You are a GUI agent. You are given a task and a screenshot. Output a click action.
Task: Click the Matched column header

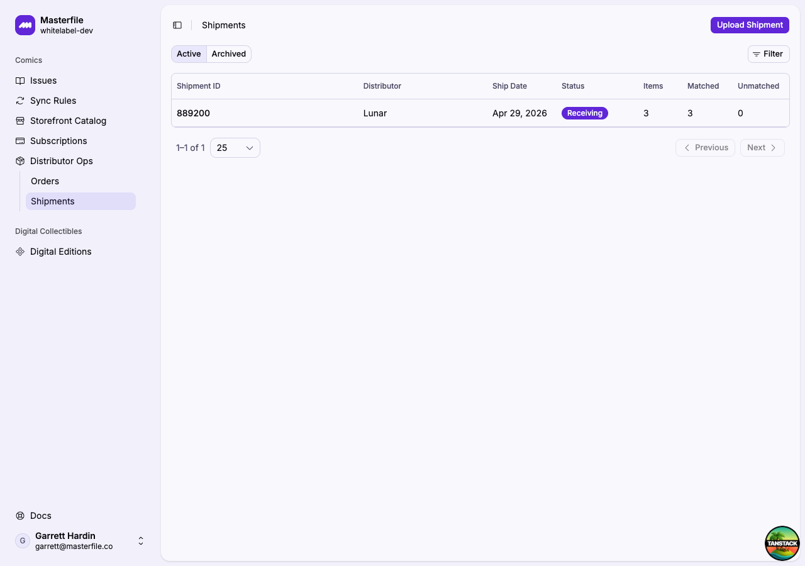703,86
